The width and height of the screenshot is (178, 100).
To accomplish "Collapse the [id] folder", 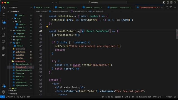I will pos(13,21).
